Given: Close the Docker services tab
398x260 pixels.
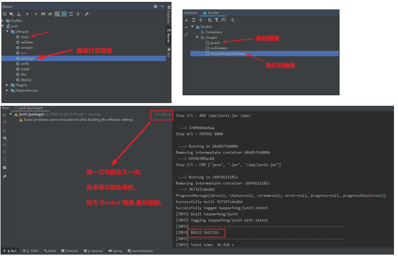Looking at the screenshot, I should [x=222, y=13].
